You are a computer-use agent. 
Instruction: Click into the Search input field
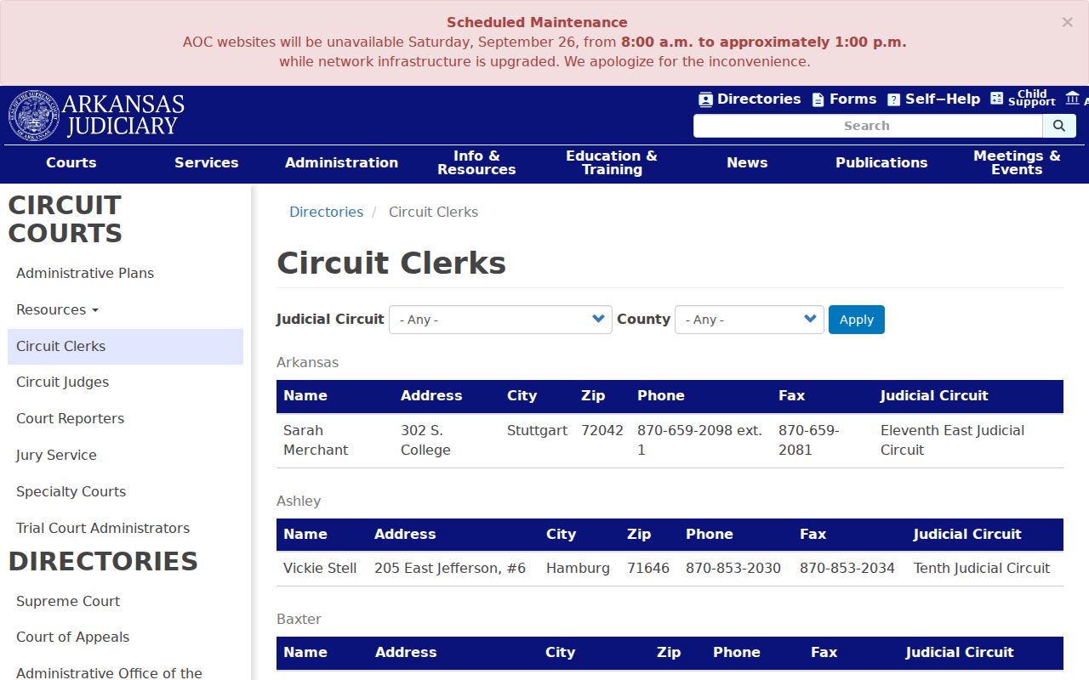click(868, 126)
